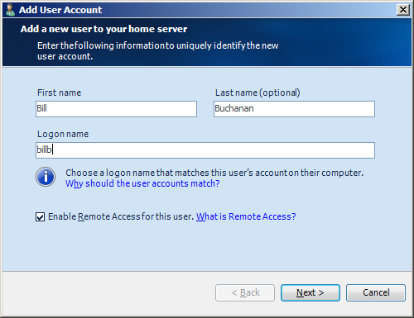The height and width of the screenshot is (318, 414).
Task: Uncheck the Enable Remote Access checkbox
Action: pyautogui.click(x=40, y=217)
